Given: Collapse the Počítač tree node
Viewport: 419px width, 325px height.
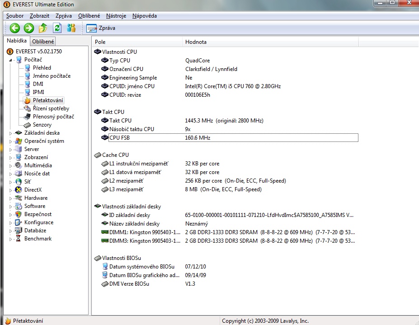Looking at the screenshot, I should click(x=11, y=60).
